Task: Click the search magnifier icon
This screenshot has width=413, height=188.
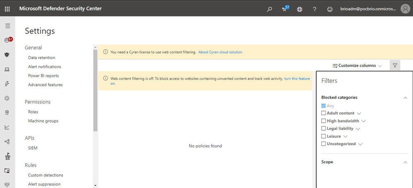Action: [269, 9]
